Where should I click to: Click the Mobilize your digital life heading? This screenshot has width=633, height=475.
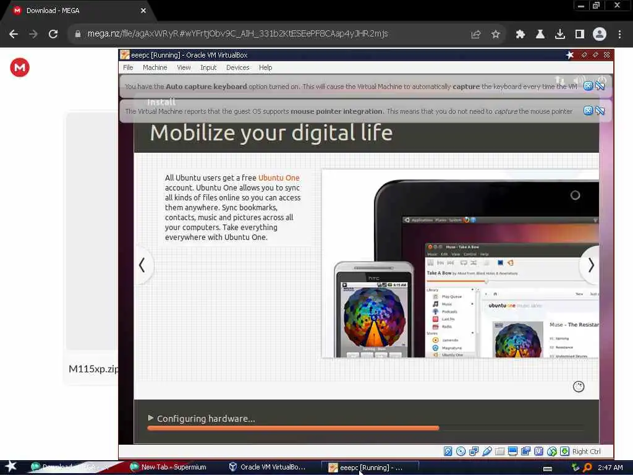(x=271, y=133)
